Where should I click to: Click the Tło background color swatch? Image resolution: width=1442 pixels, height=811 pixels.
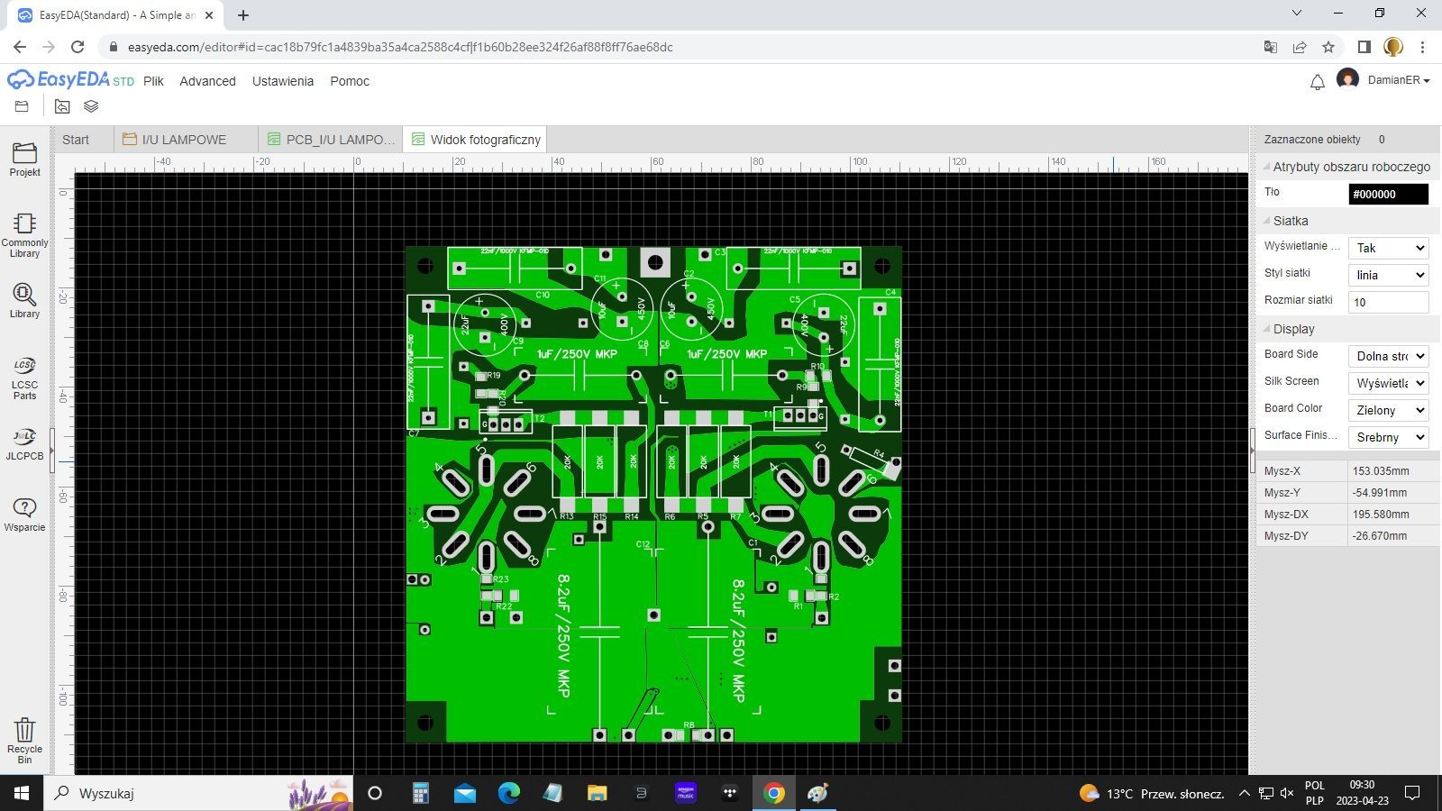pyautogui.click(x=1388, y=194)
